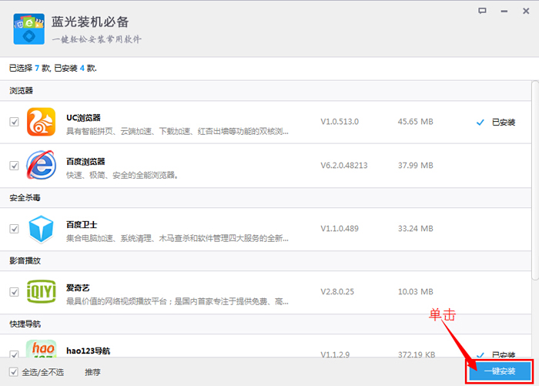Viewport: 539px width, 386px height.
Task: Uncheck the 百度浏览器 checkbox
Action: tap(14, 166)
